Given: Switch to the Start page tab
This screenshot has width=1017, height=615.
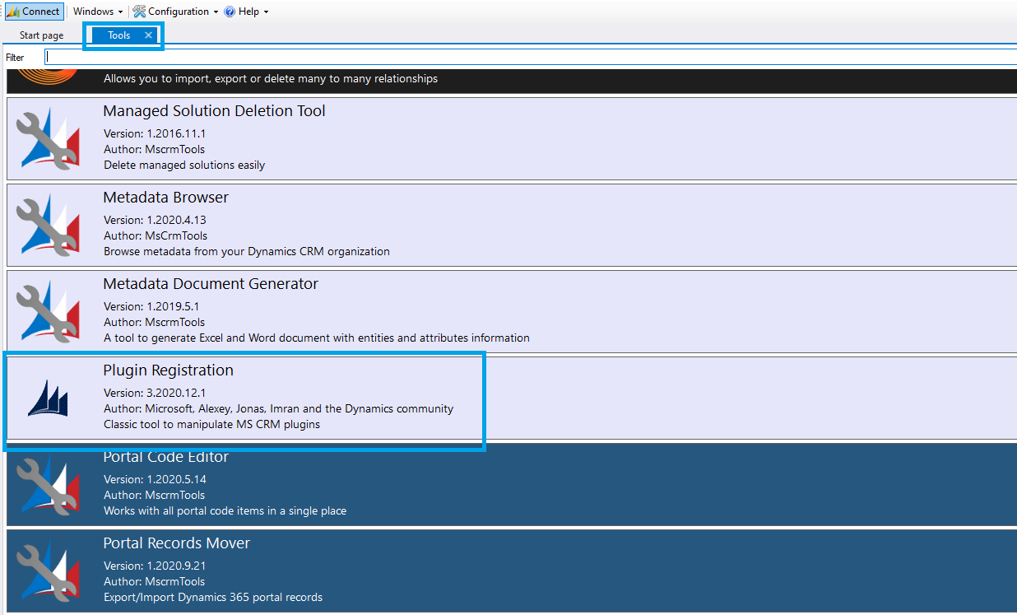Looking at the screenshot, I should 41,35.
